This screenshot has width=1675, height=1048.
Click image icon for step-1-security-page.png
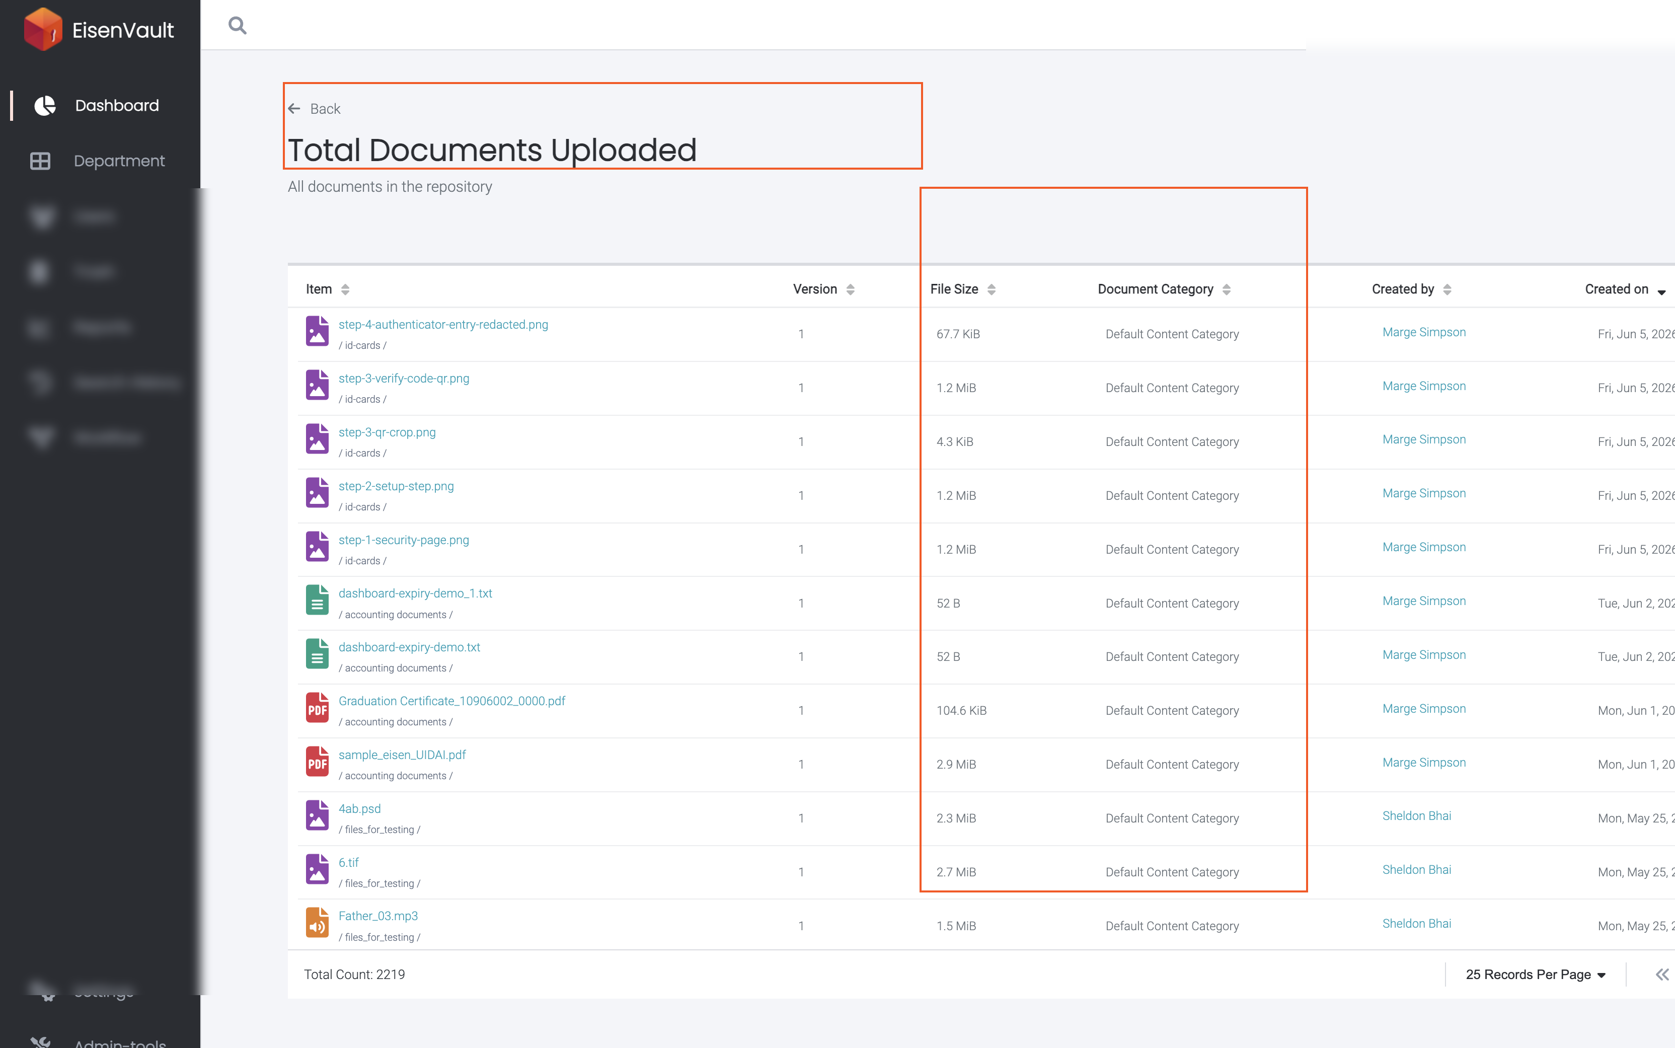(318, 546)
